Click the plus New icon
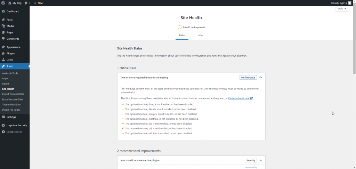Image resolution: width=356 pixels, height=169 pixels. point(35,3)
